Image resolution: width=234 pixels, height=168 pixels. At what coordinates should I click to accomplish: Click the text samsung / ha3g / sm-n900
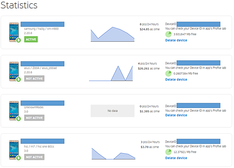click(41, 29)
